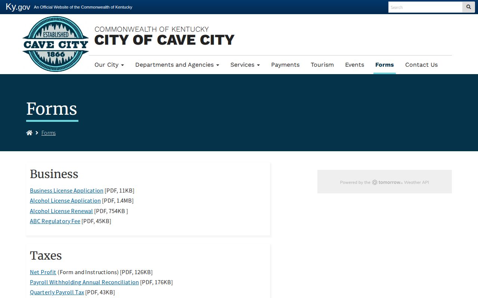Expand the Departments and Agencies dropdown

(177, 65)
